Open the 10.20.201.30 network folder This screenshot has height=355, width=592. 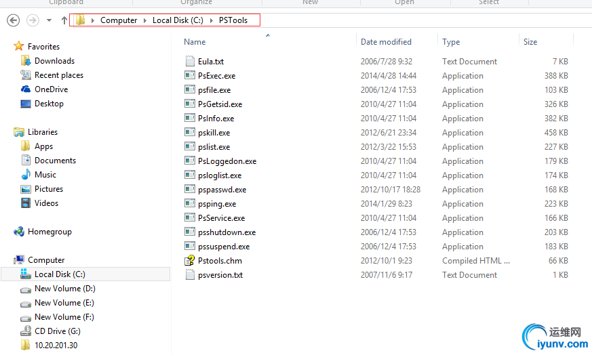(56, 346)
